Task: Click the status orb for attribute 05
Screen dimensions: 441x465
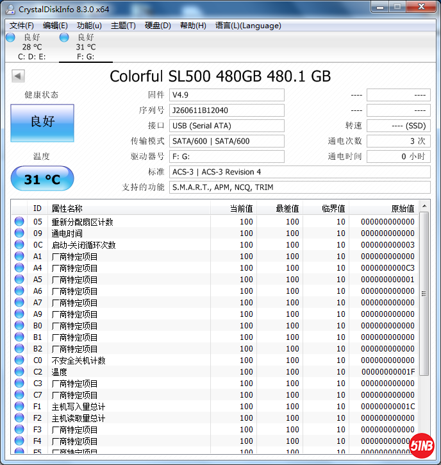Action: 19,222
